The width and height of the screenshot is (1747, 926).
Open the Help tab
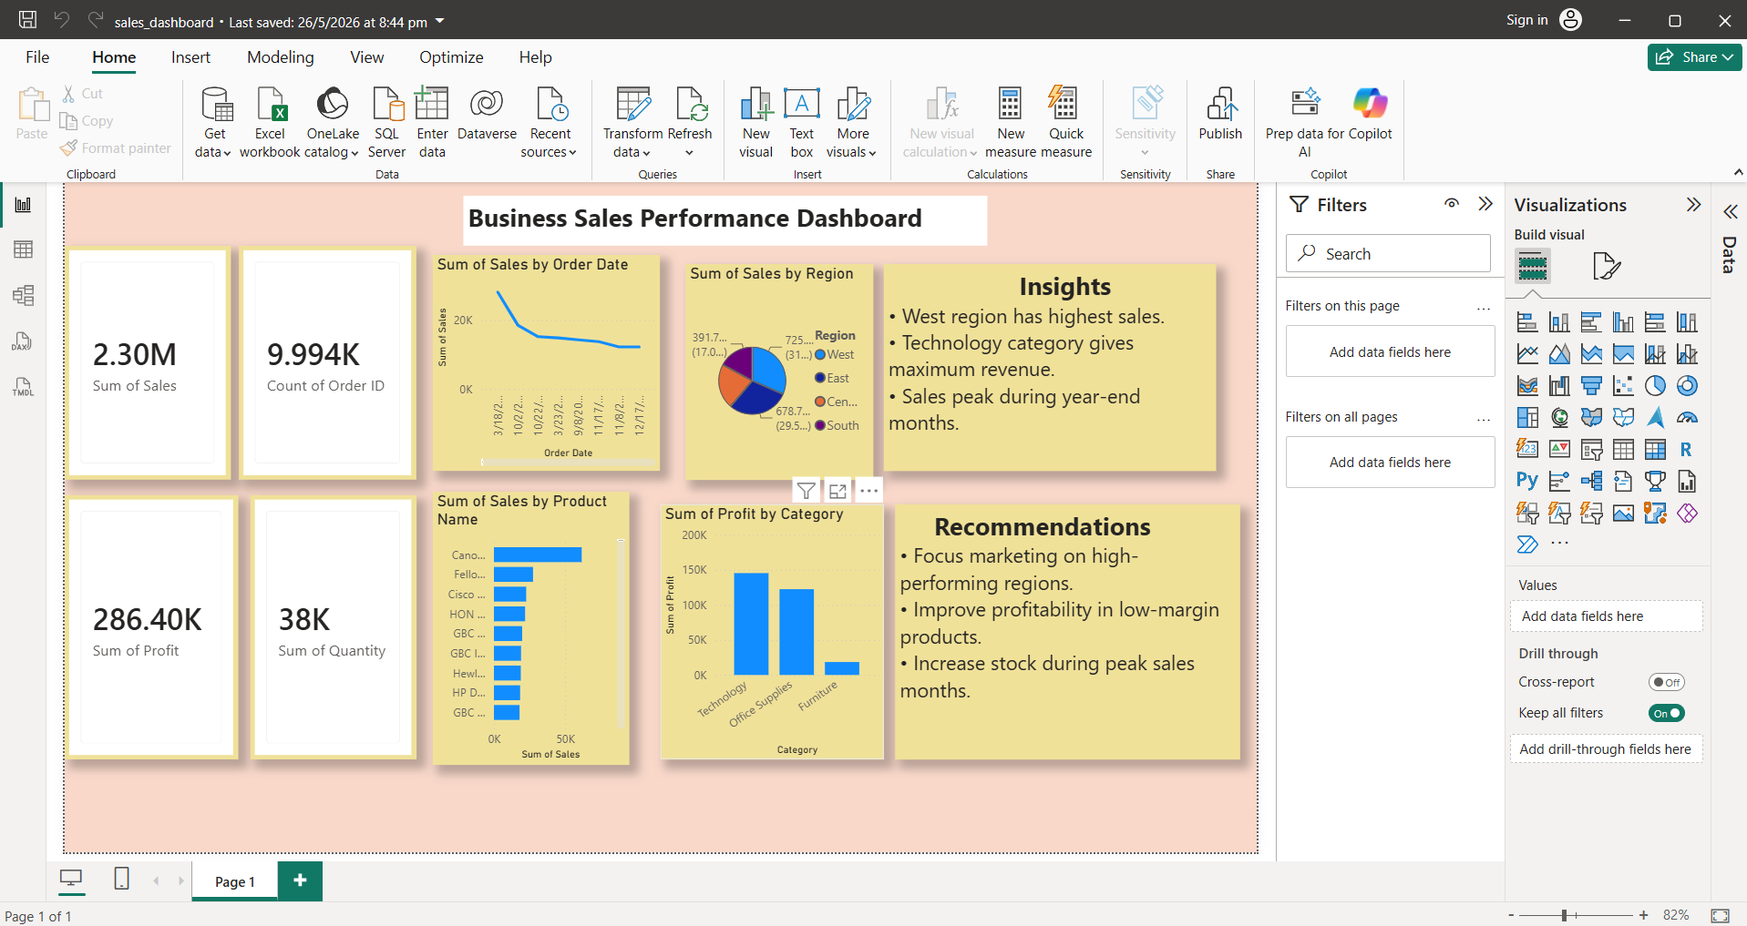(x=536, y=57)
